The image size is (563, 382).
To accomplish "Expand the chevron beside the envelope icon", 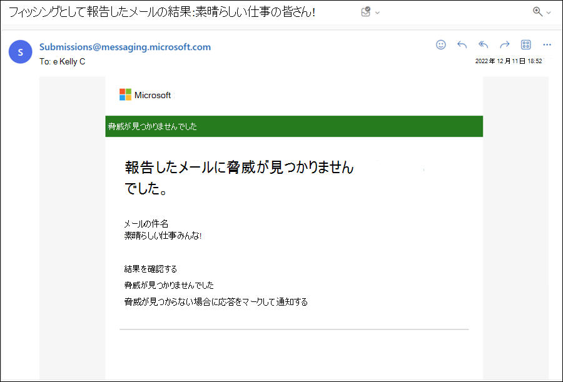I will pos(377,13).
